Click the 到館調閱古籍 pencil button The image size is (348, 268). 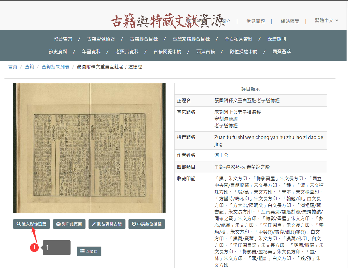(x=107, y=224)
